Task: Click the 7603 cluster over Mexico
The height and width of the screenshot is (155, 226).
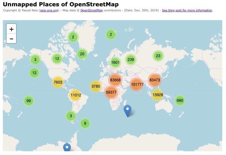Action: (x=58, y=82)
